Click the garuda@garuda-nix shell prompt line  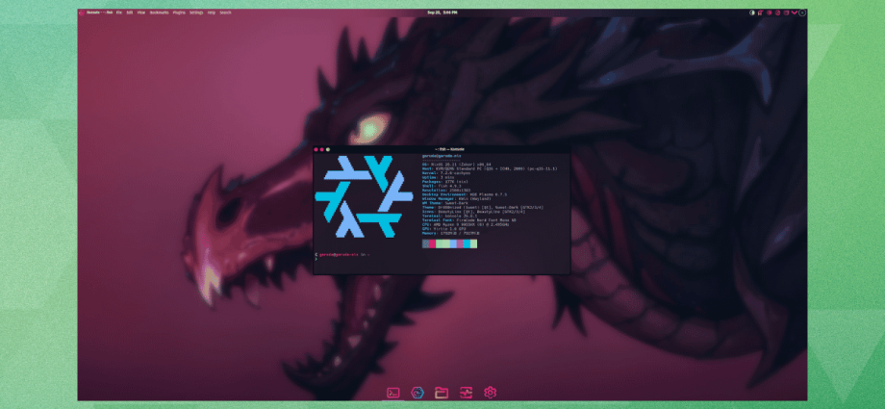342,255
